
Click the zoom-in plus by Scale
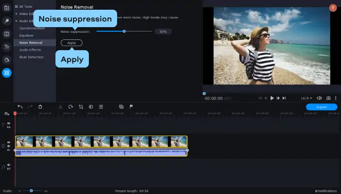(x=46, y=191)
